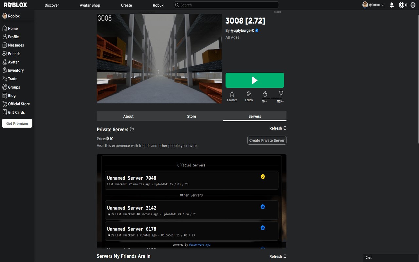The image size is (419, 262).
Task: Open Avatar in the sidebar
Action: [10, 62]
